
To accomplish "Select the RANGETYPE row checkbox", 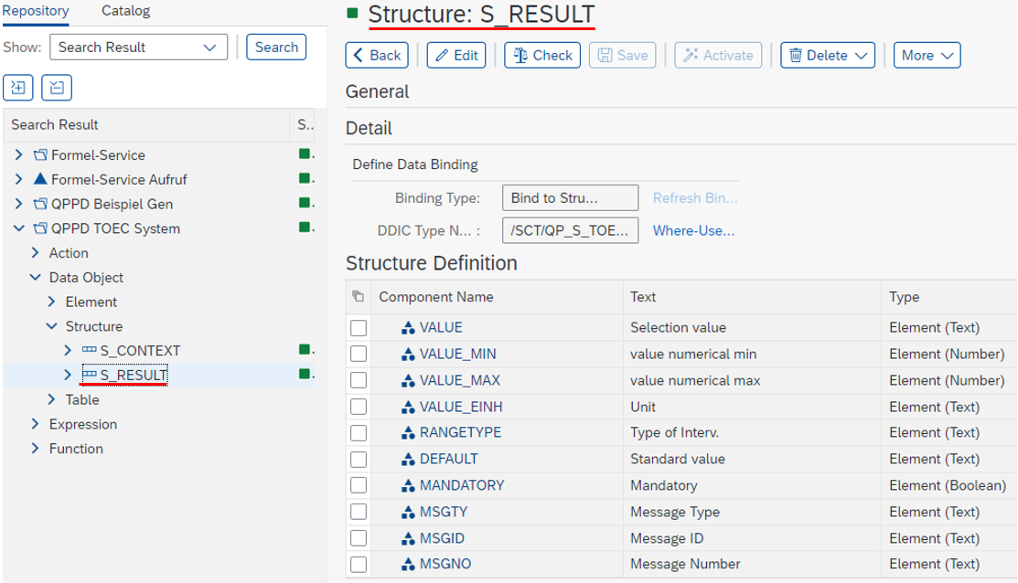I will click(359, 432).
